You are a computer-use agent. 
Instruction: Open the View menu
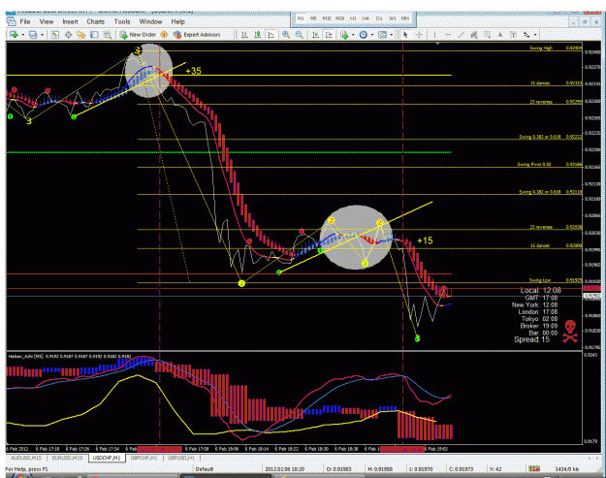pos(47,21)
